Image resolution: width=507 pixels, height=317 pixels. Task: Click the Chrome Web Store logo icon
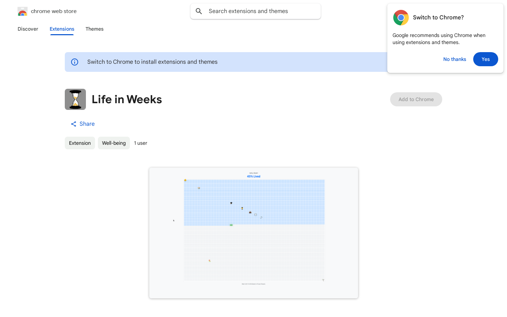pyautogui.click(x=23, y=11)
